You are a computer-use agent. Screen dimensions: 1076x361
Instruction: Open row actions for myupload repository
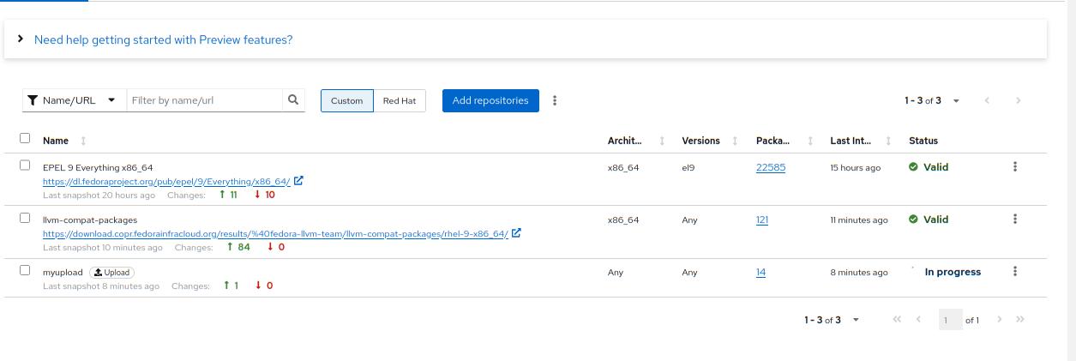pos(1015,272)
